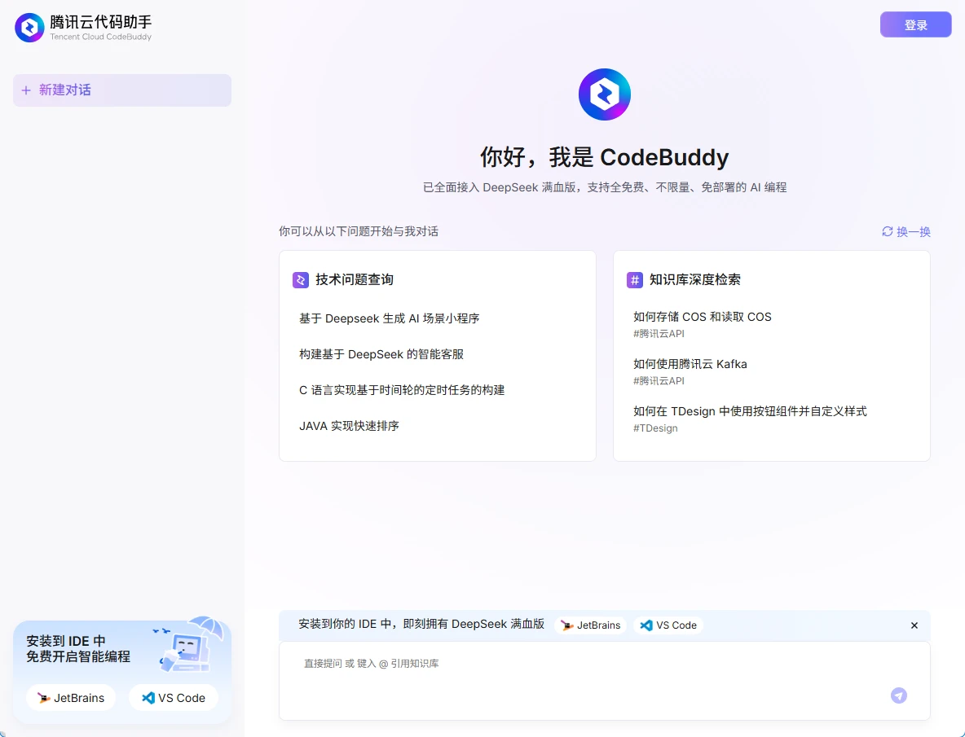The width and height of the screenshot is (965, 737).
Task: Click JetBrains chip in banner above input
Action: 590,625
